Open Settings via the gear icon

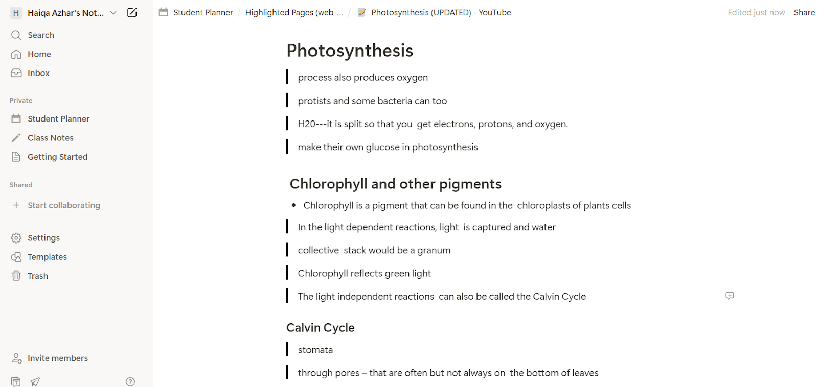[42, 237]
